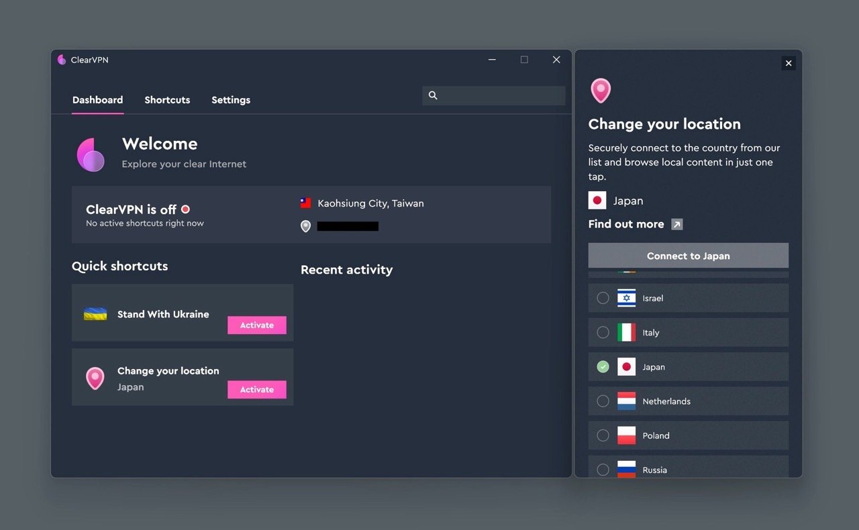This screenshot has height=530, width=859.
Task: Open the Find out more link
Action: [x=626, y=224]
